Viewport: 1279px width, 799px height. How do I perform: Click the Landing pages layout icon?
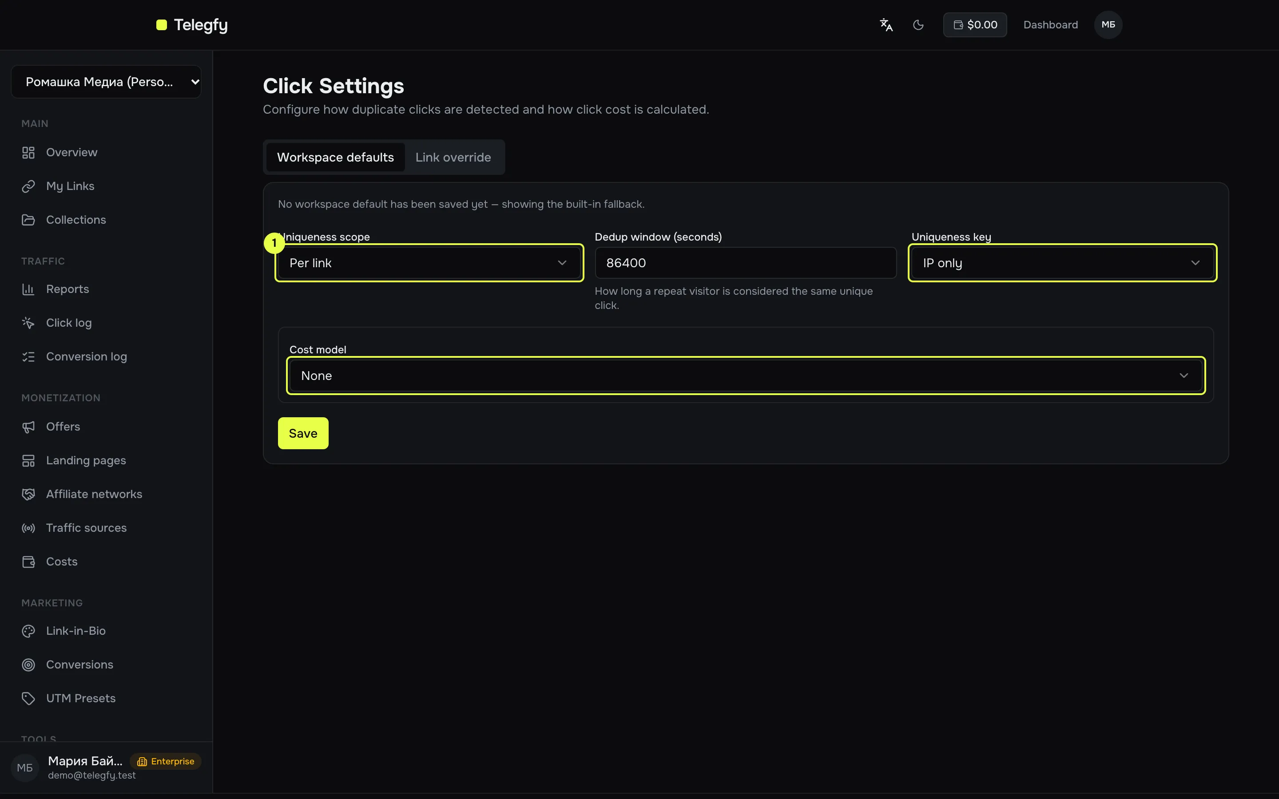click(x=28, y=461)
